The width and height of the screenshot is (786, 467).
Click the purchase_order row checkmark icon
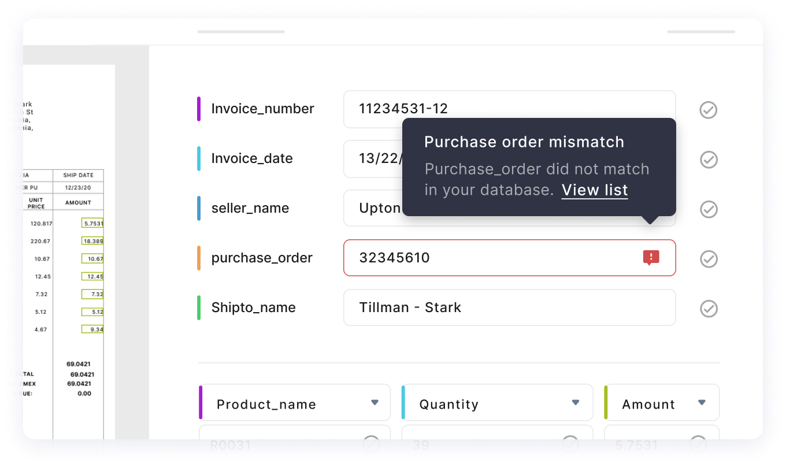(x=708, y=259)
